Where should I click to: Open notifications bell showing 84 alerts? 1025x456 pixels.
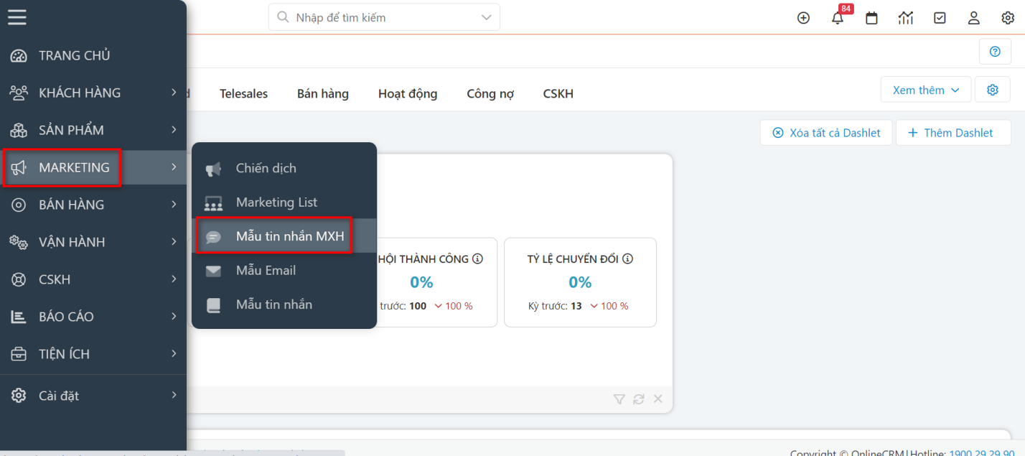pyautogui.click(x=837, y=17)
